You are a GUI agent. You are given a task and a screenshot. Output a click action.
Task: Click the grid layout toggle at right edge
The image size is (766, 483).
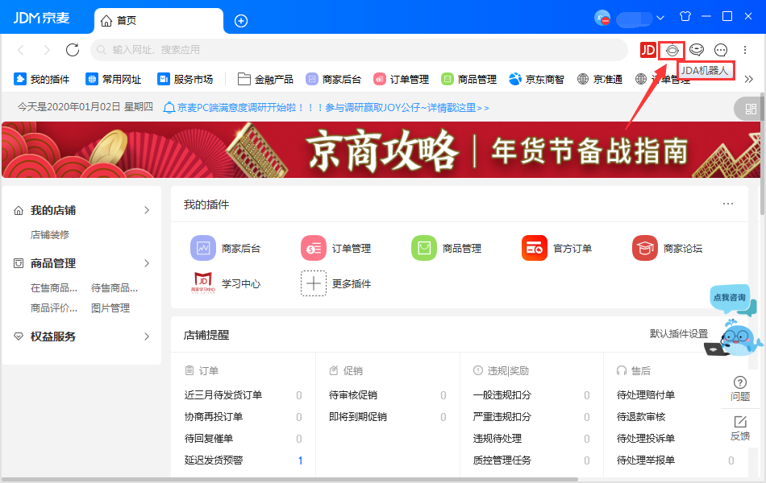(751, 109)
